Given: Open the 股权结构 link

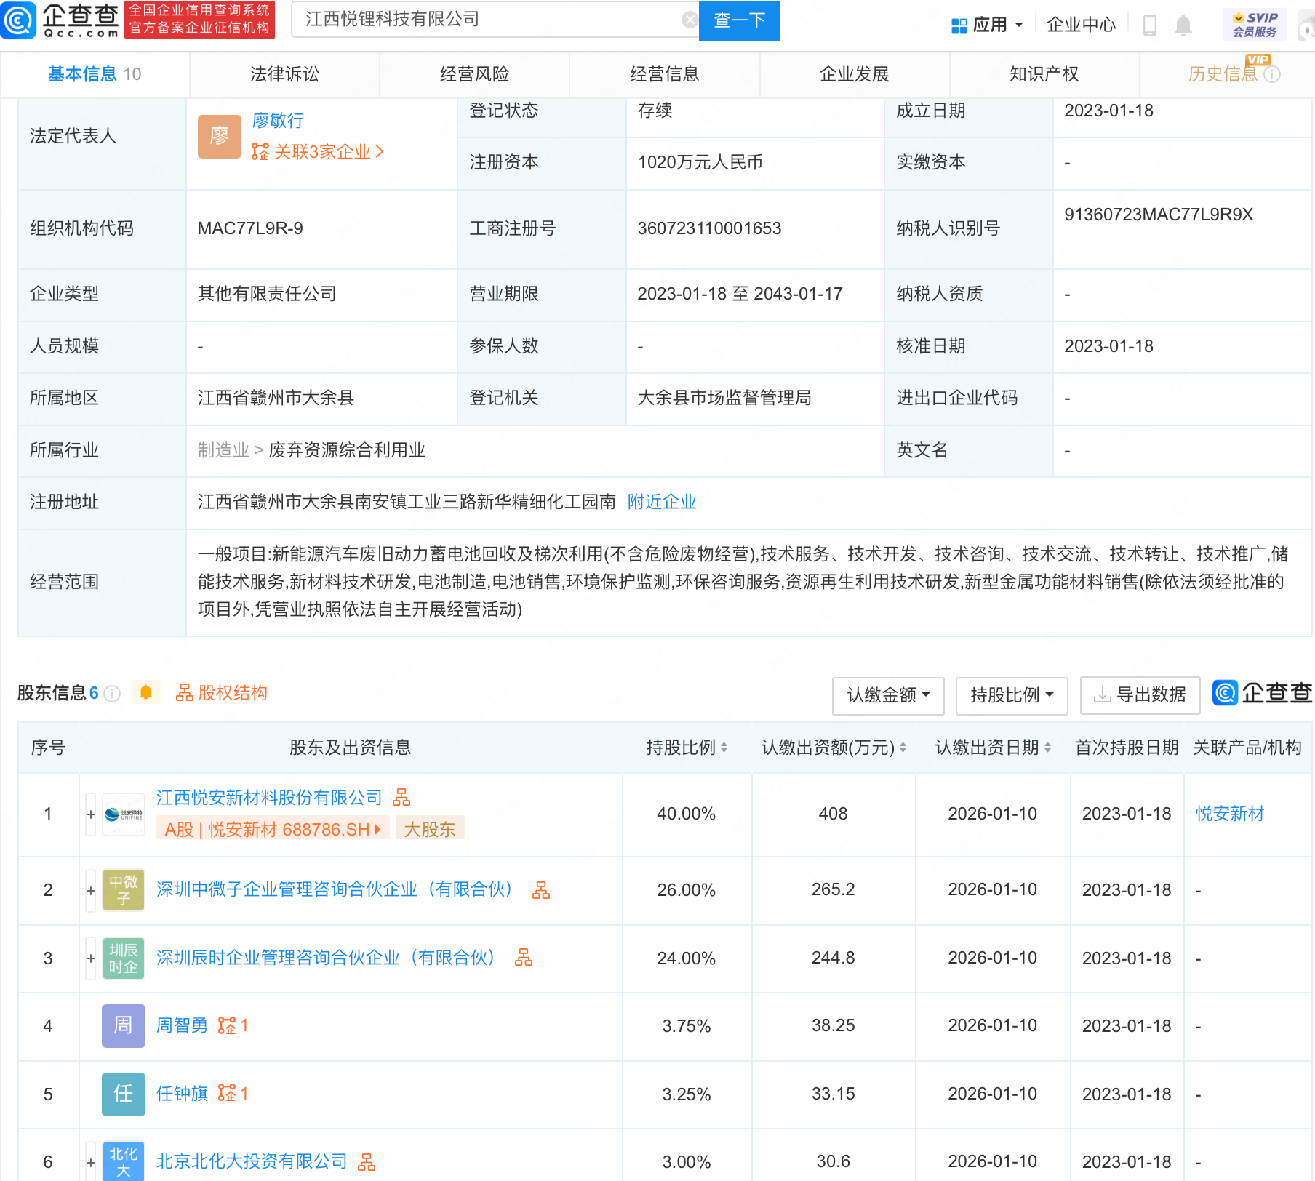Looking at the screenshot, I should pyautogui.click(x=221, y=692).
